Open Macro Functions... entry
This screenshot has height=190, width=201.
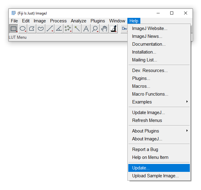click(x=159, y=94)
